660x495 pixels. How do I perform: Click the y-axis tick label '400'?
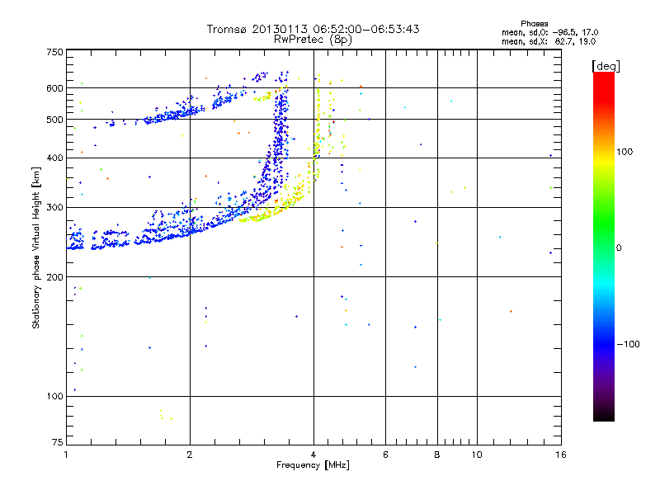pyautogui.click(x=54, y=158)
